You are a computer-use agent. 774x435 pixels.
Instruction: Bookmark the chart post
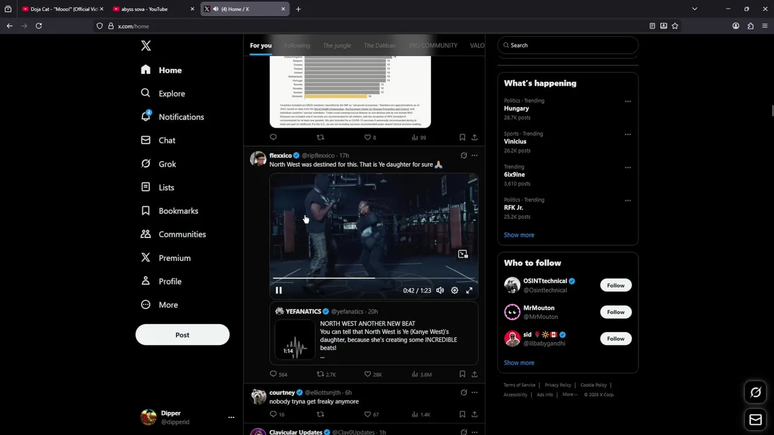click(462, 138)
